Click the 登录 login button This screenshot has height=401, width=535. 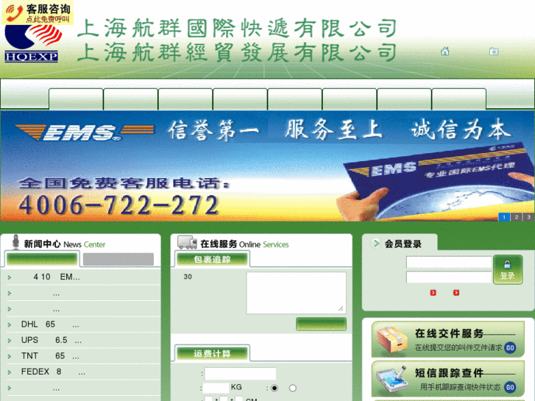click(508, 269)
